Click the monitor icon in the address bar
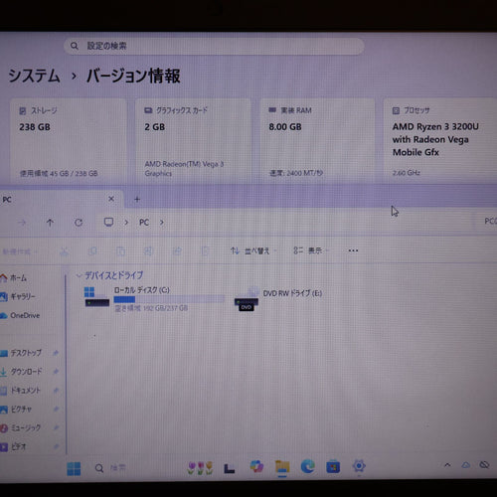497x497 pixels. [108, 222]
